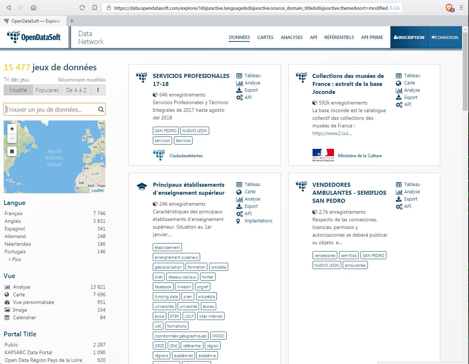Select the Modifié sort option
This screenshot has width=469, height=364.
tap(18, 90)
